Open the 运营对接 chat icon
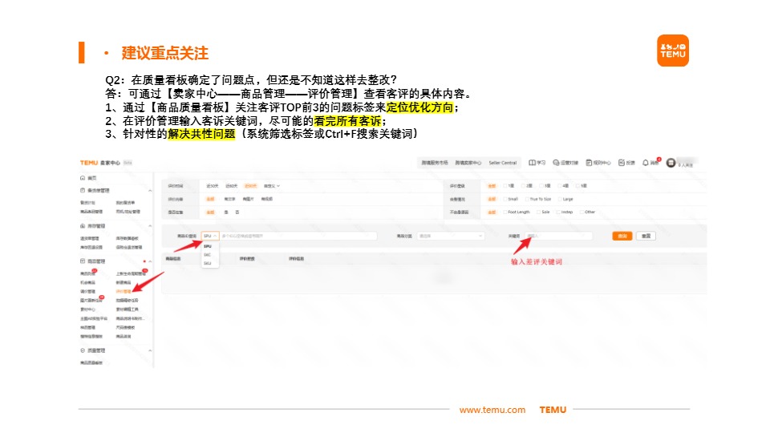 click(x=556, y=163)
